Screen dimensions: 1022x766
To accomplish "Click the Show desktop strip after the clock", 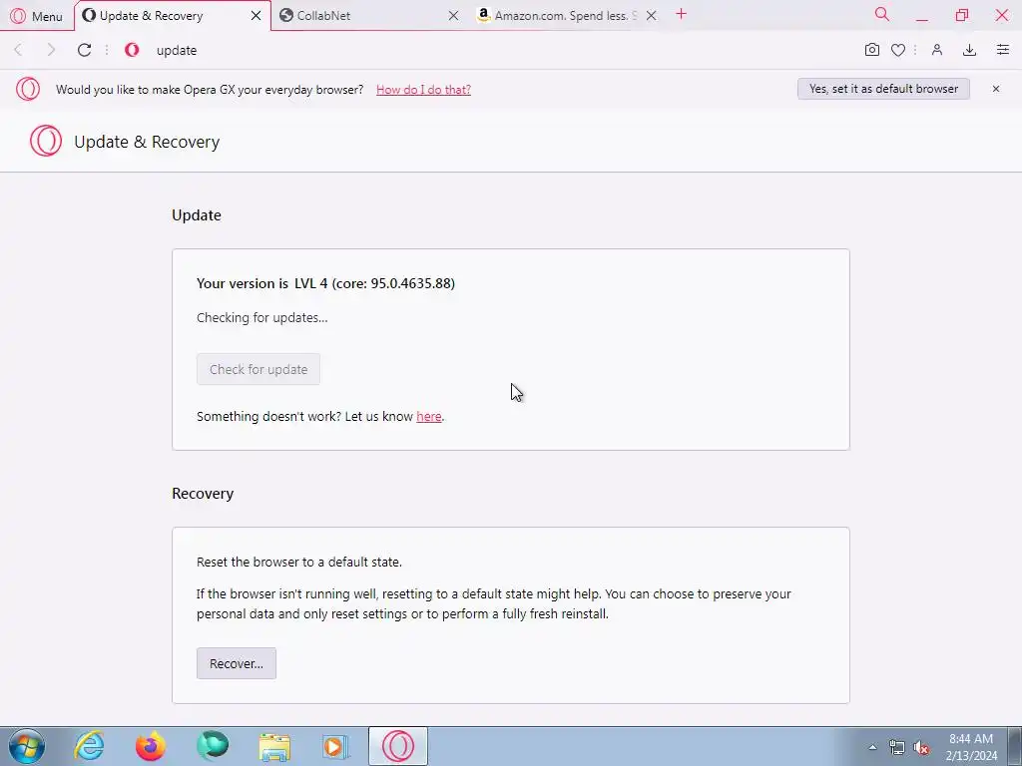I will tap(1014, 746).
